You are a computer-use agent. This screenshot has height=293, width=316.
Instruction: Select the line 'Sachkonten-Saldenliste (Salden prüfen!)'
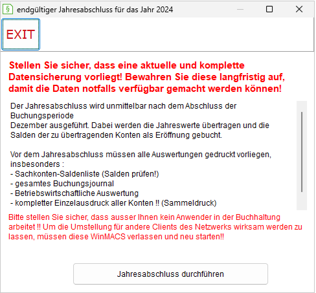pyautogui.click(x=85, y=174)
